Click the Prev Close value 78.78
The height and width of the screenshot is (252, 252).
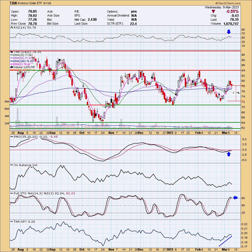pyautogui.click(x=32, y=24)
